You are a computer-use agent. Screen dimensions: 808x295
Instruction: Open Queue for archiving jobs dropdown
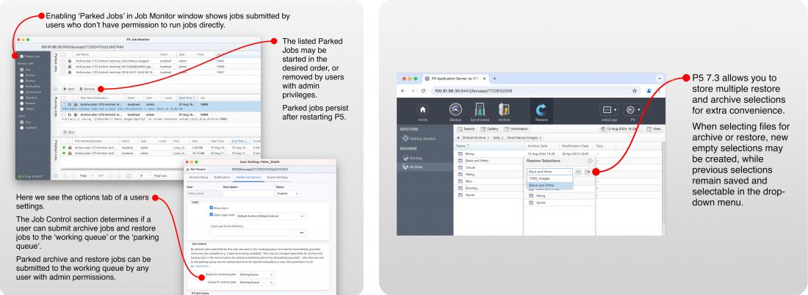[256, 275]
